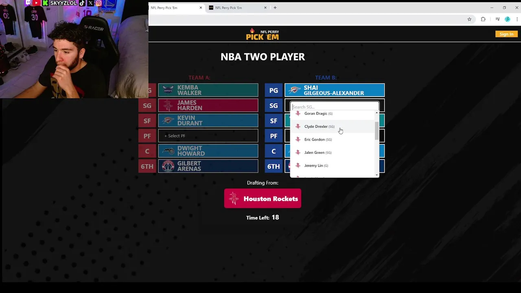Click Rockets logo beside Jeremy Lin

pyautogui.click(x=298, y=166)
